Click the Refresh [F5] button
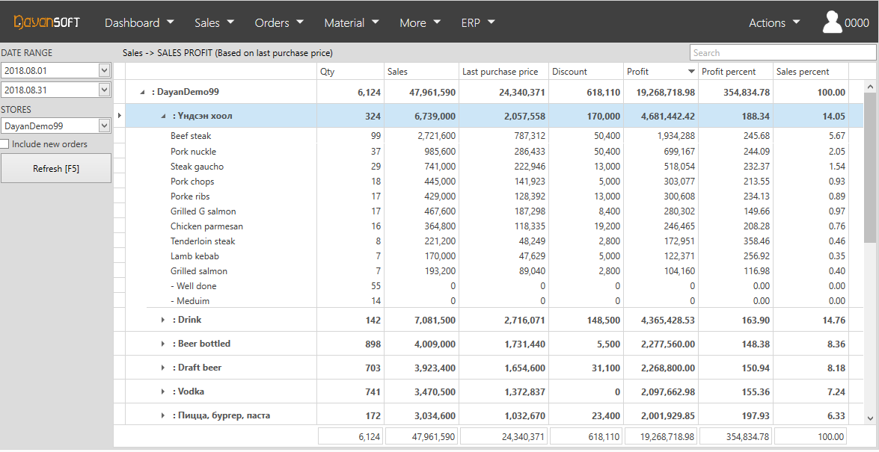 click(x=56, y=169)
